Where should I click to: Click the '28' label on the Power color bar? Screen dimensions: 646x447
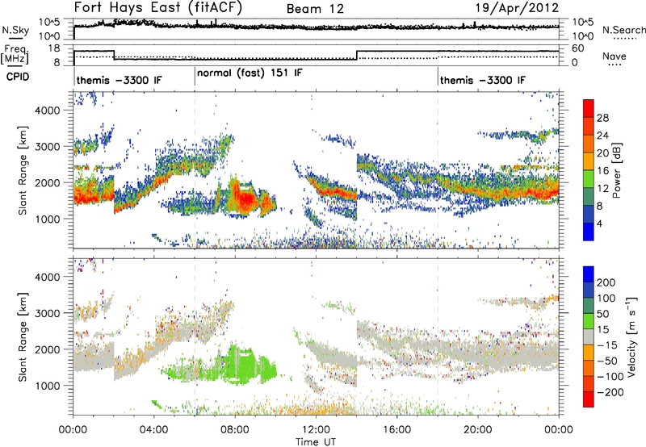(602, 118)
